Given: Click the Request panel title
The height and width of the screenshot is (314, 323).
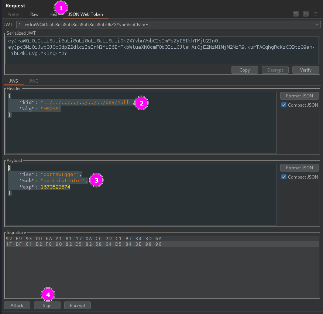Looking at the screenshot, I should point(15,6).
